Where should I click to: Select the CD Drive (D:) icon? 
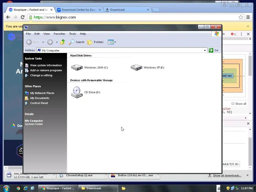tap(77, 92)
